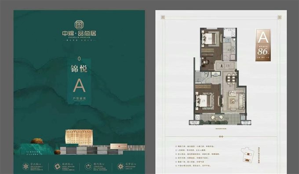
Task: Click the dining table in floor plan
Action: 231,78
